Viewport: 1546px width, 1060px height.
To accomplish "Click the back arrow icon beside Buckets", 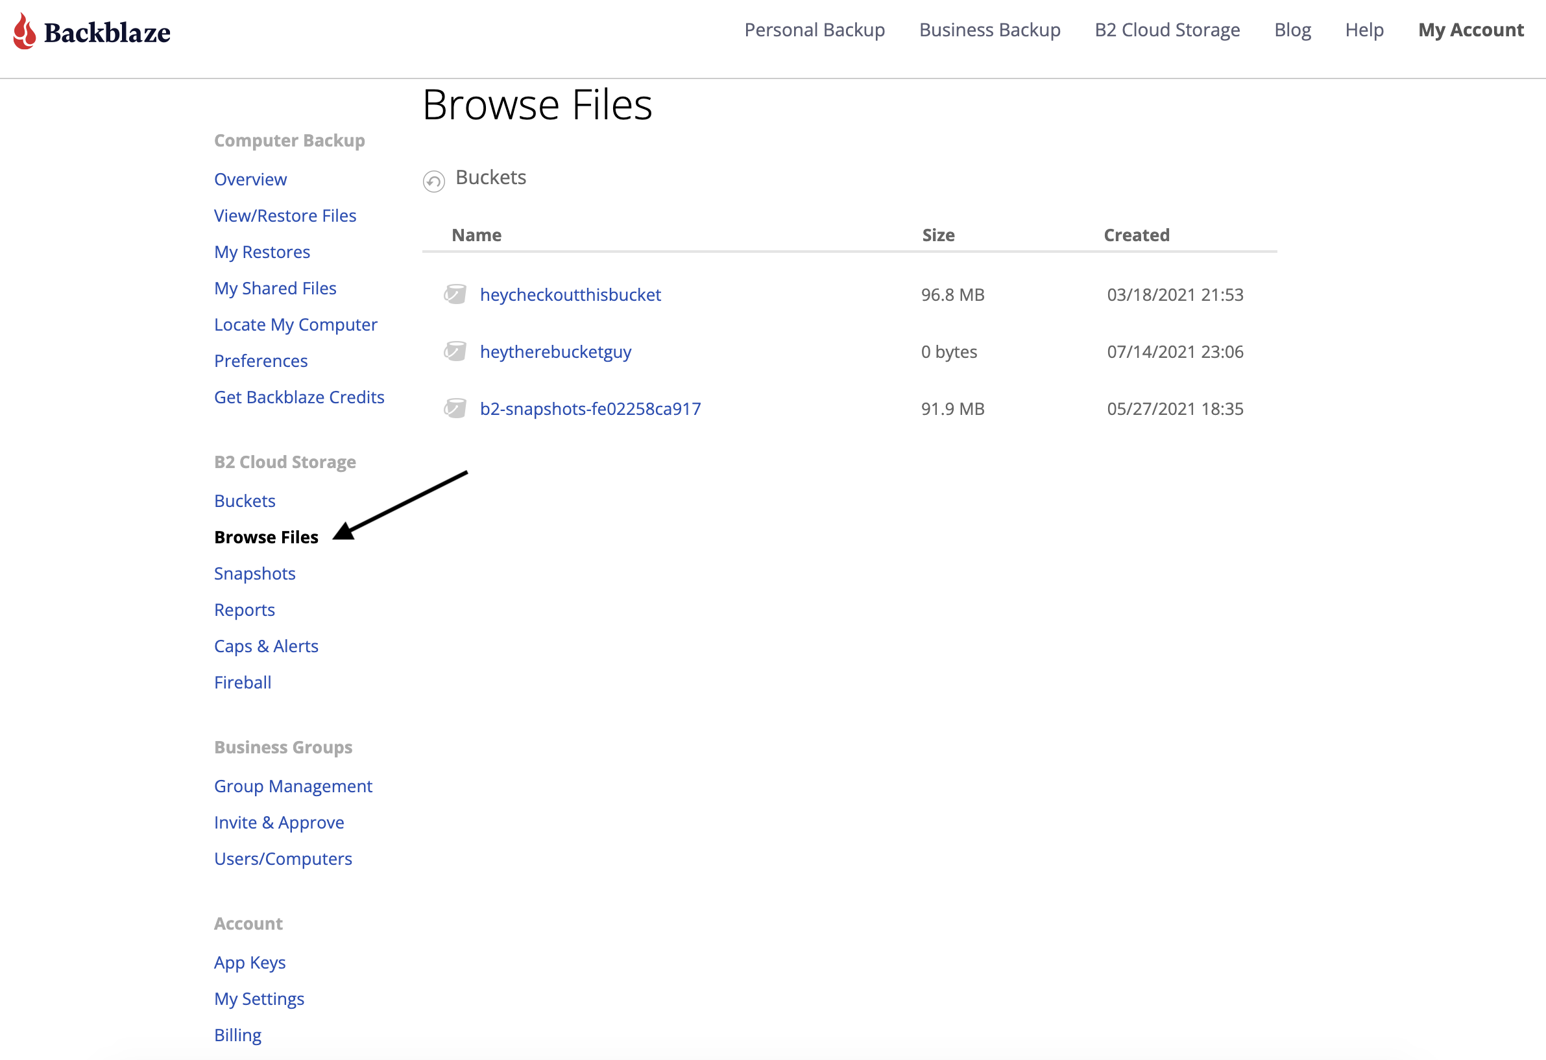I will point(434,181).
